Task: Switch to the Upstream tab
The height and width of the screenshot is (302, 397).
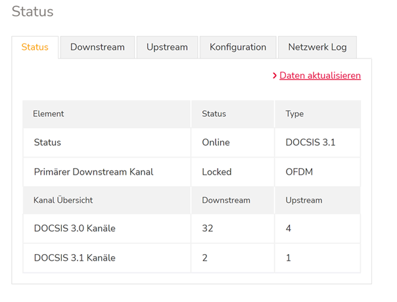Action: (x=167, y=47)
